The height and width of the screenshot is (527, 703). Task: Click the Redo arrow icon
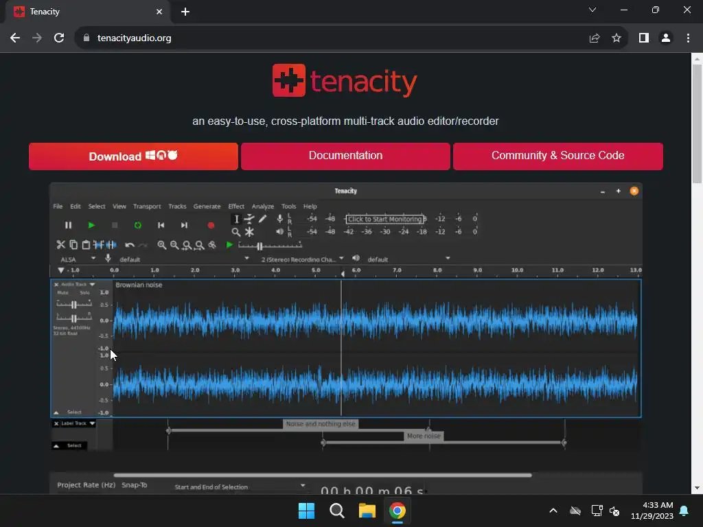click(x=143, y=245)
